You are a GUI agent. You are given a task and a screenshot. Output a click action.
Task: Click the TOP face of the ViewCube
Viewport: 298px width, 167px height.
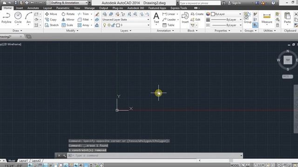pyautogui.click(x=288, y=60)
